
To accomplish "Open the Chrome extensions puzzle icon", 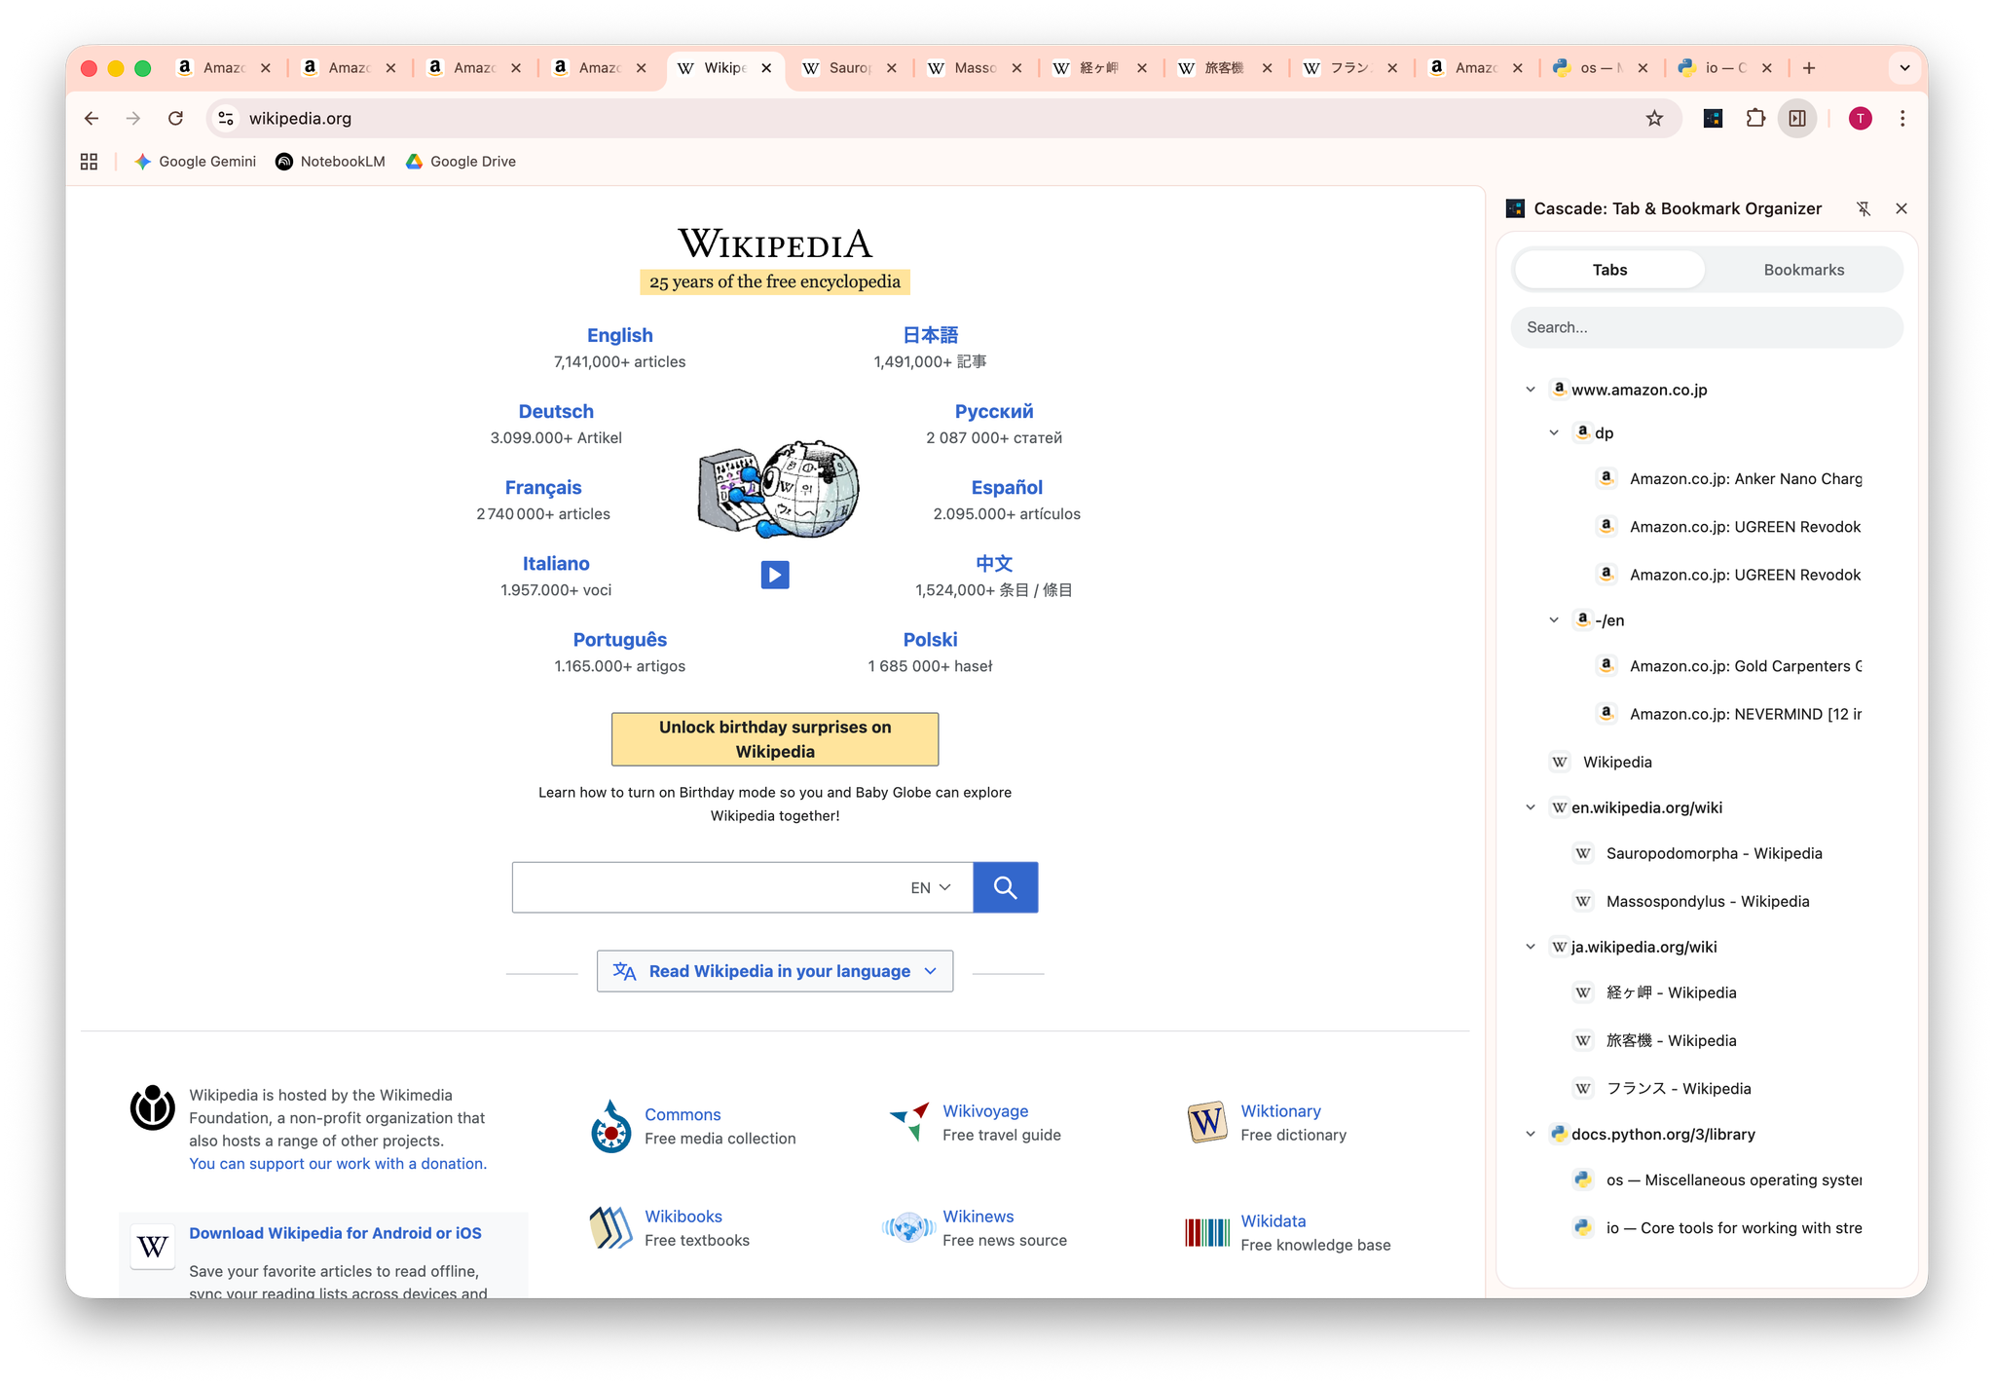I will (x=1755, y=118).
